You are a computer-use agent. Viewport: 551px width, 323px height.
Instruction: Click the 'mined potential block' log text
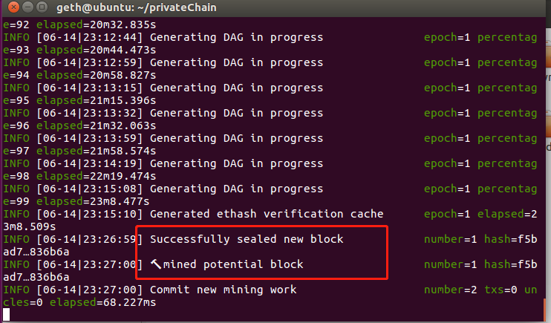[x=233, y=264]
